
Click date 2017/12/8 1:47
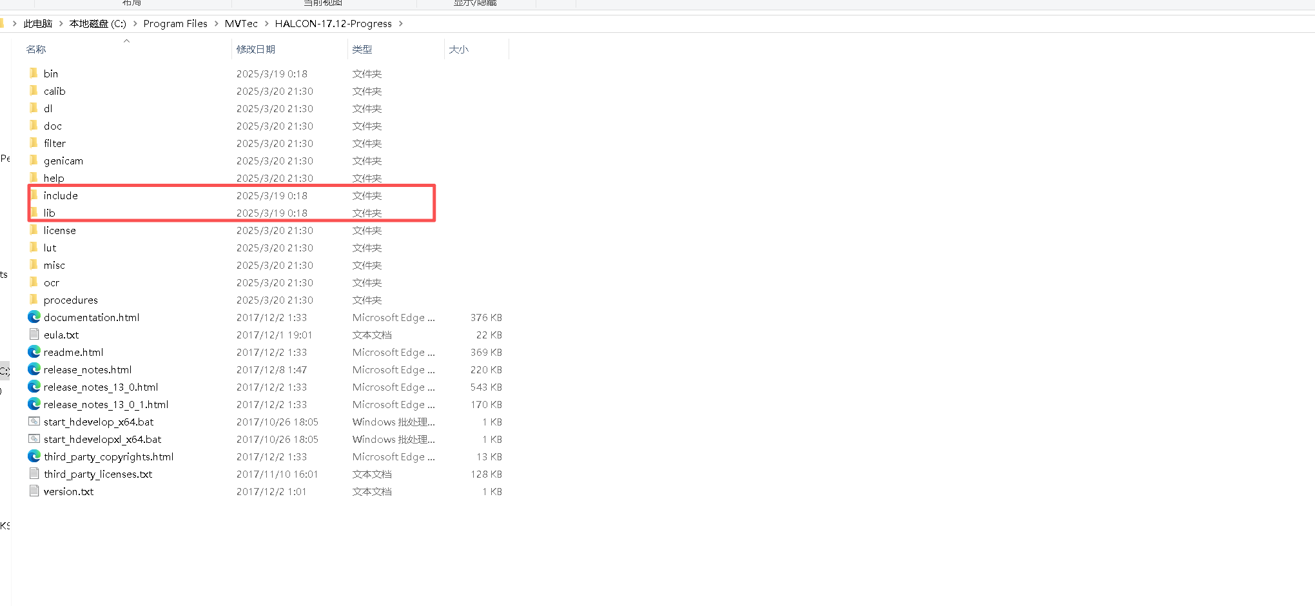click(271, 369)
